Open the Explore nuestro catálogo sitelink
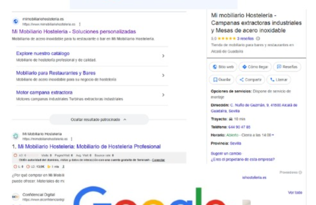Image resolution: width=316 pixels, height=205 pixels. point(43,53)
